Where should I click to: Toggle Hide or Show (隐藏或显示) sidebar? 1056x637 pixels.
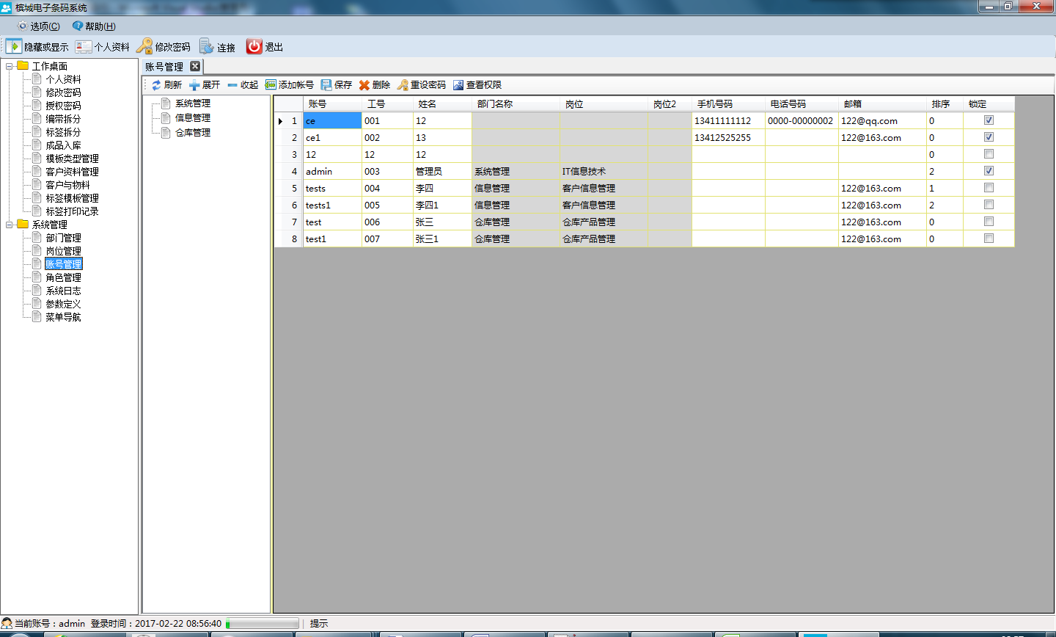[13, 46]
